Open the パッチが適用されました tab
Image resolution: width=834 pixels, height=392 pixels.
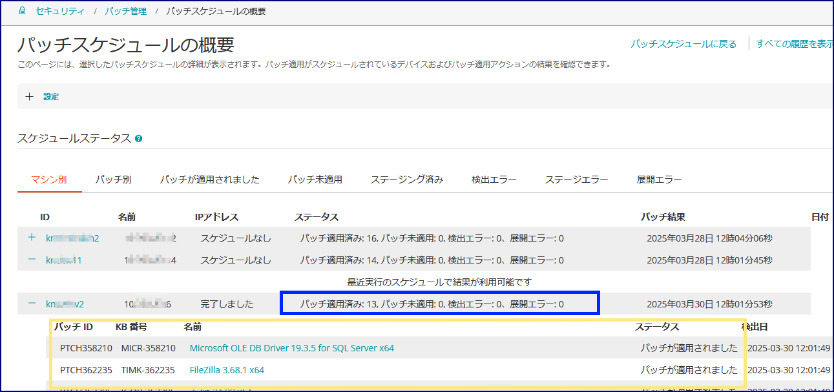pyautogui.click(x=209, y=180)
